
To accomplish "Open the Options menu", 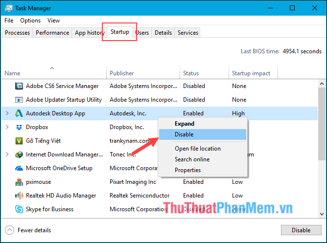I will [30, 21].
